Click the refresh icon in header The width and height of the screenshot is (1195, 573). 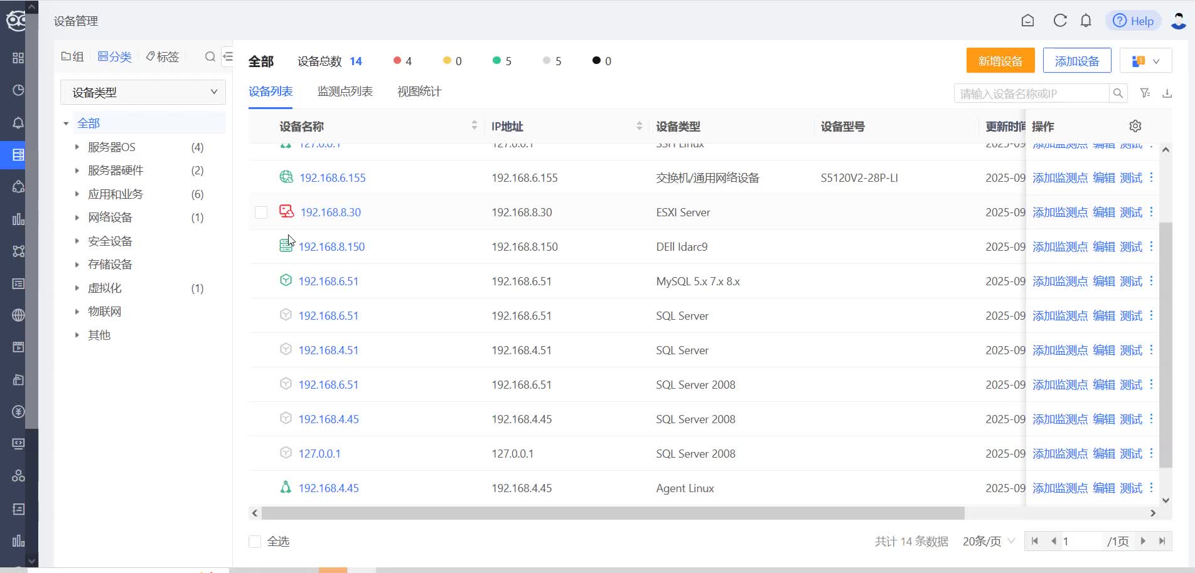coord(1059,21)
